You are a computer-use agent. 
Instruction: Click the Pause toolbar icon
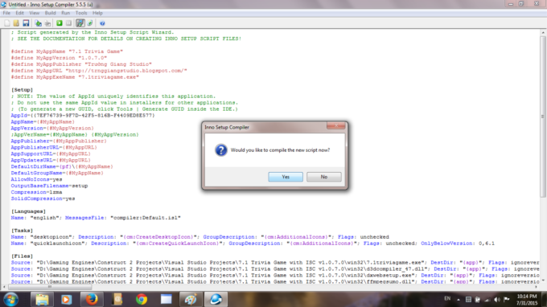coord(68,23)
